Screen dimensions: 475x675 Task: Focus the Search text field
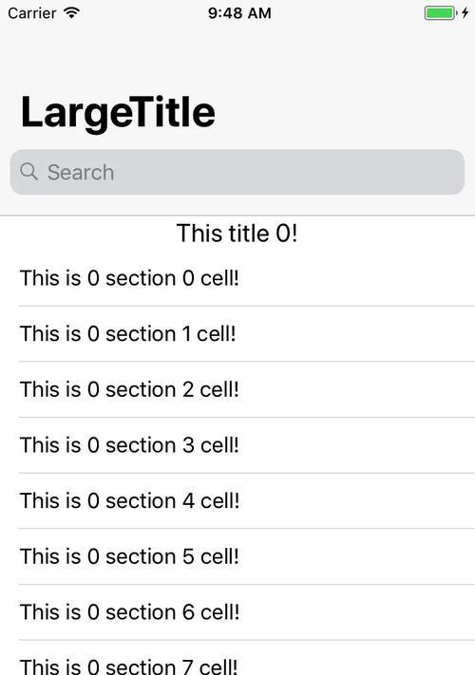coord(237,172)
